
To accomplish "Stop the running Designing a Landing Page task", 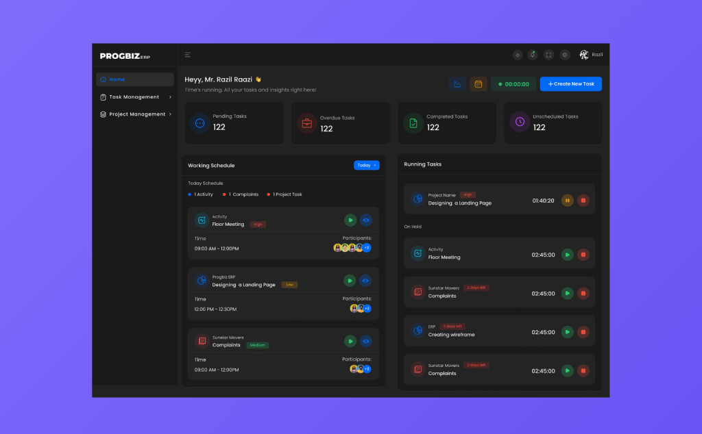I will (x=583, y=201).
